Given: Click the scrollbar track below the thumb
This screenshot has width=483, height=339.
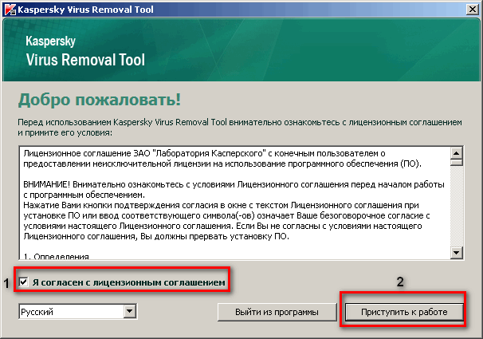Looking at the screenshot, I should coord(456,207).
